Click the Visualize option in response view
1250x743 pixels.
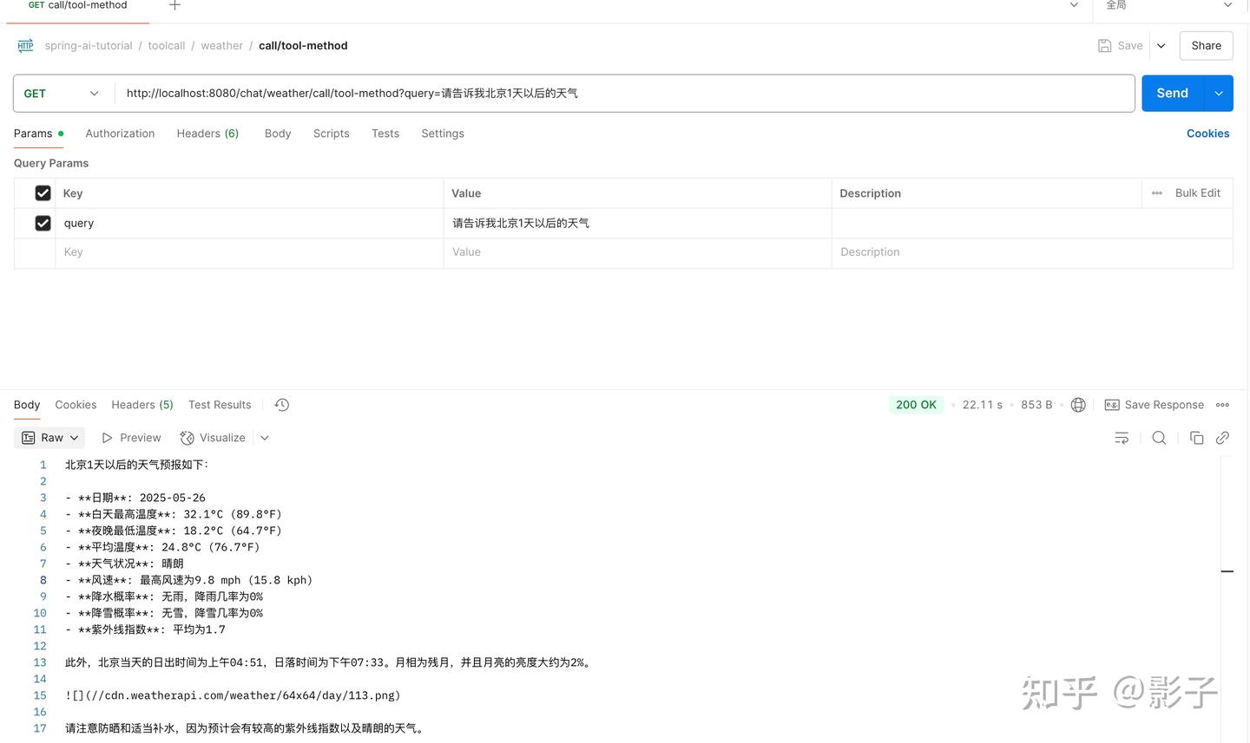point(213,438)
